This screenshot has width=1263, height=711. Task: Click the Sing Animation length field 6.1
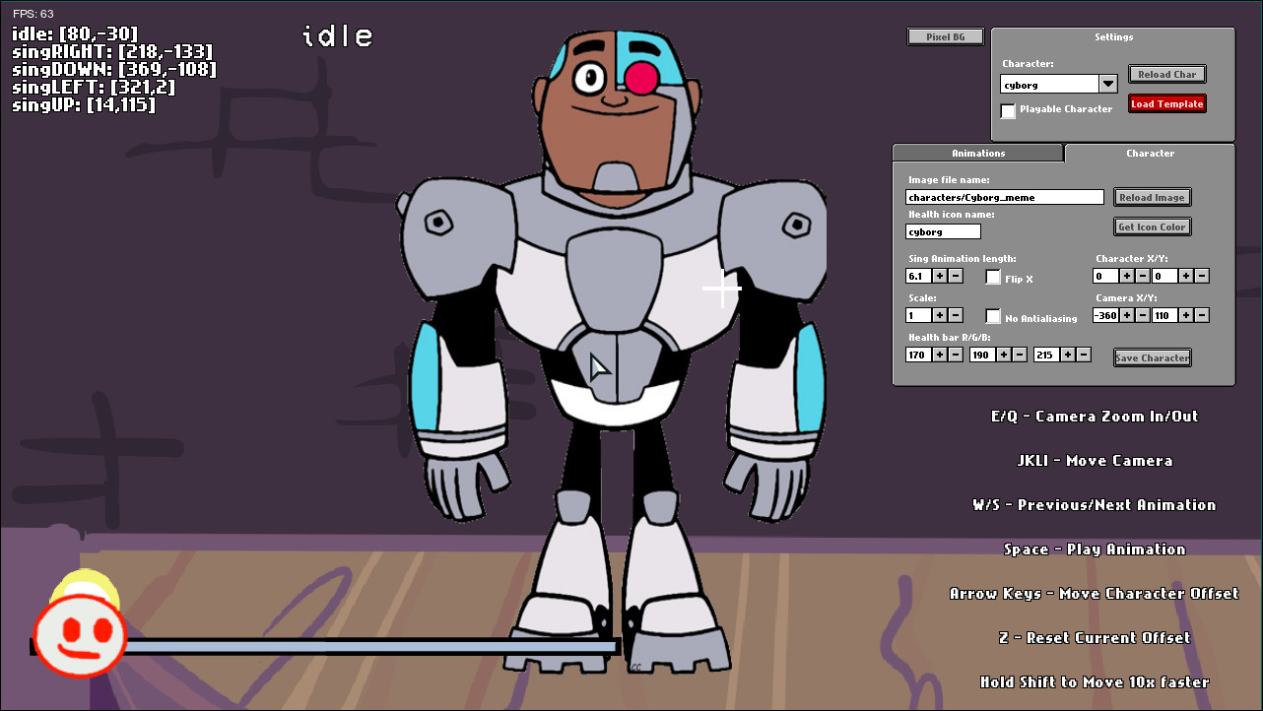pyautogui.click(x=918, y=276)
